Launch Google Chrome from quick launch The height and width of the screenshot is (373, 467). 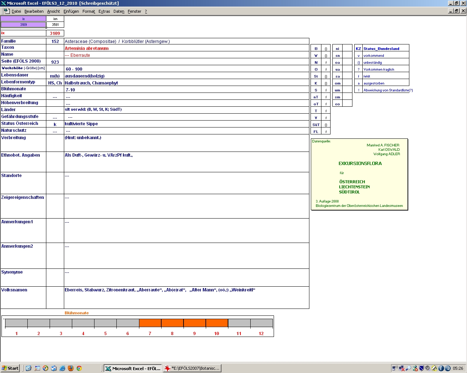point(79,368)
